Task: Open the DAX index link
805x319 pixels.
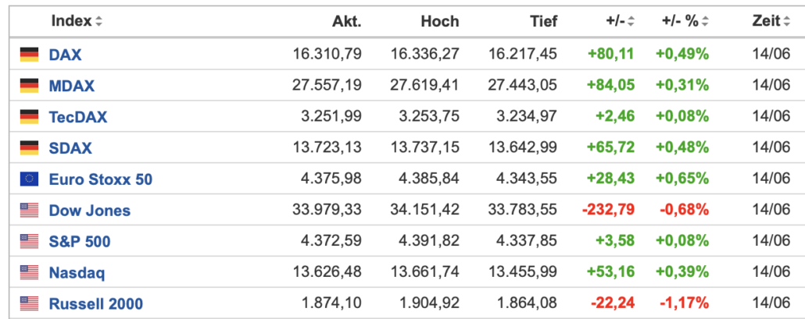Action: (65, 55)
